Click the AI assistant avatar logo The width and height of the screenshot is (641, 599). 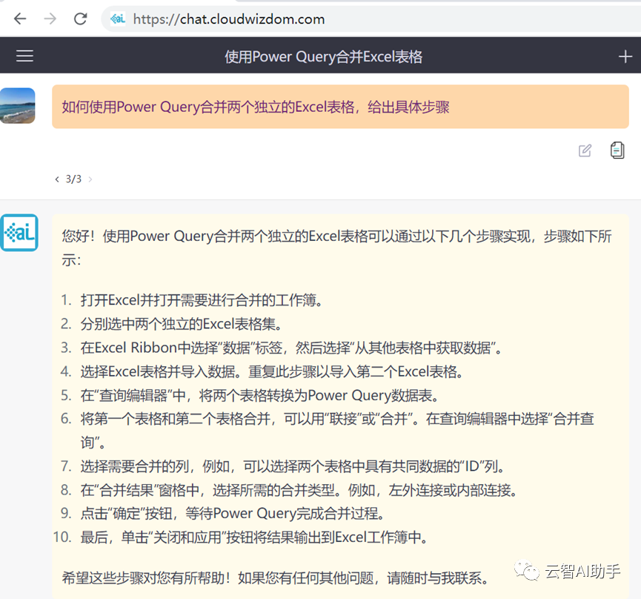tap(19, 233)
